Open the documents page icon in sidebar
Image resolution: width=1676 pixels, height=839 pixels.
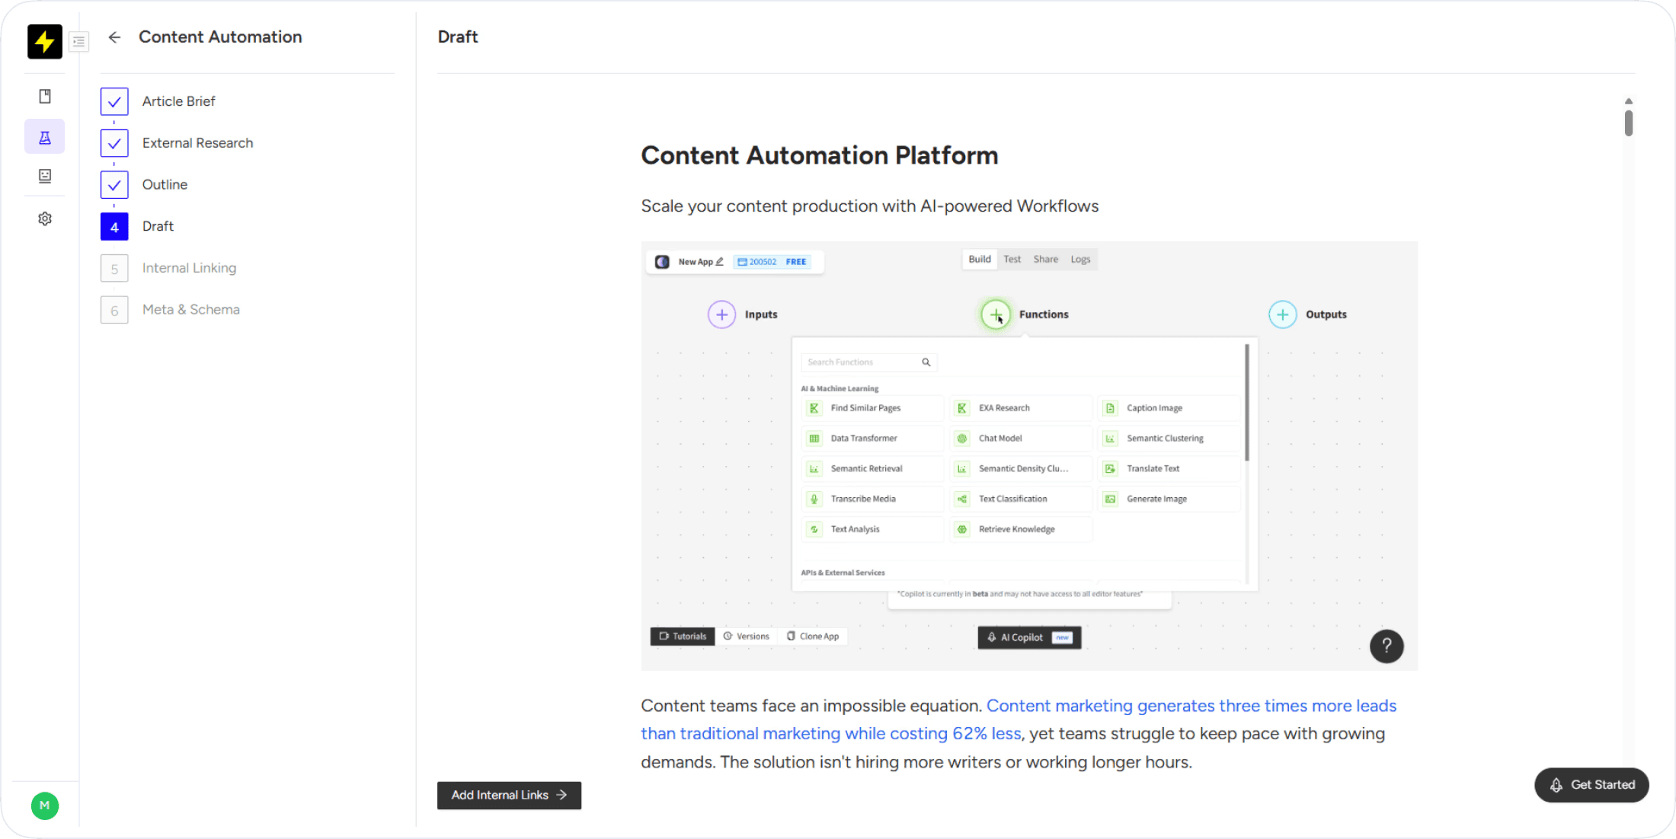(x=45, y=96)
